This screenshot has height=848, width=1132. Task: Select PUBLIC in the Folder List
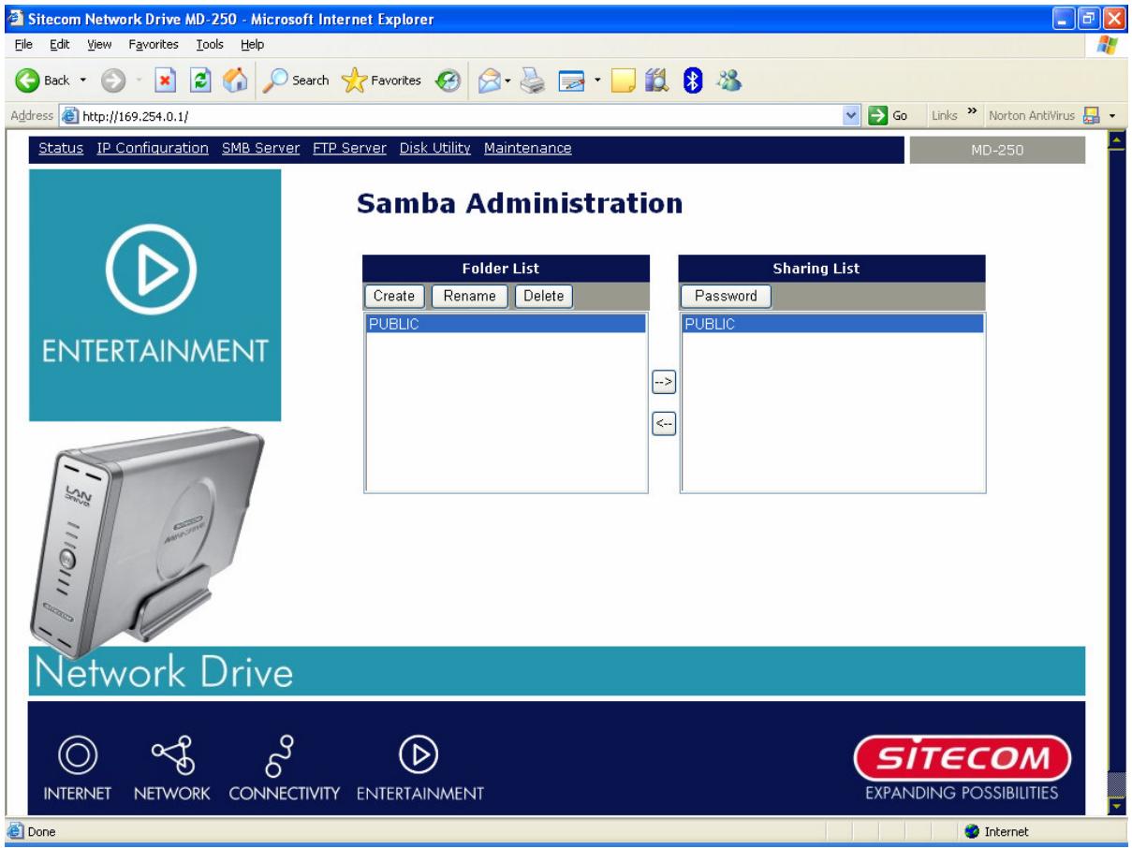[412, 322]
